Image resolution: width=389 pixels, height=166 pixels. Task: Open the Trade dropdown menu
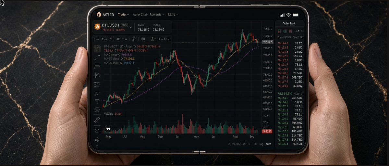click(123, 15)
